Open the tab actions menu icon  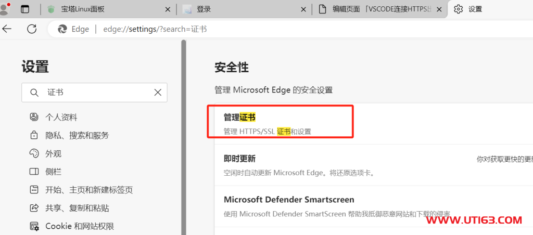25,9
